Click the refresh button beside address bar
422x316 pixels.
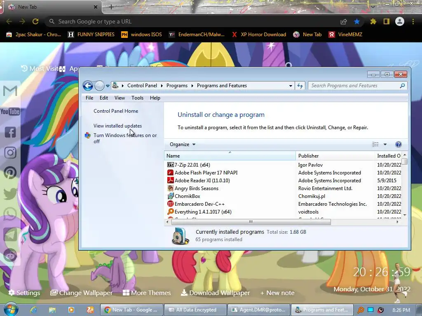click(300, 86)
